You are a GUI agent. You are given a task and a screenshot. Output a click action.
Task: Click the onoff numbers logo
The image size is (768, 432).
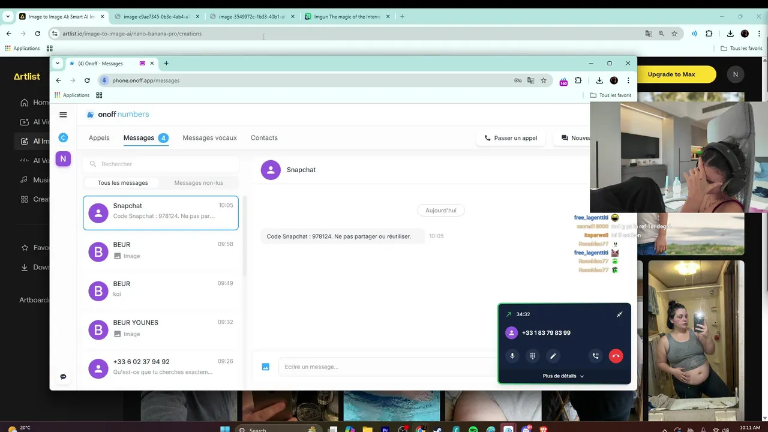[118, 115]
